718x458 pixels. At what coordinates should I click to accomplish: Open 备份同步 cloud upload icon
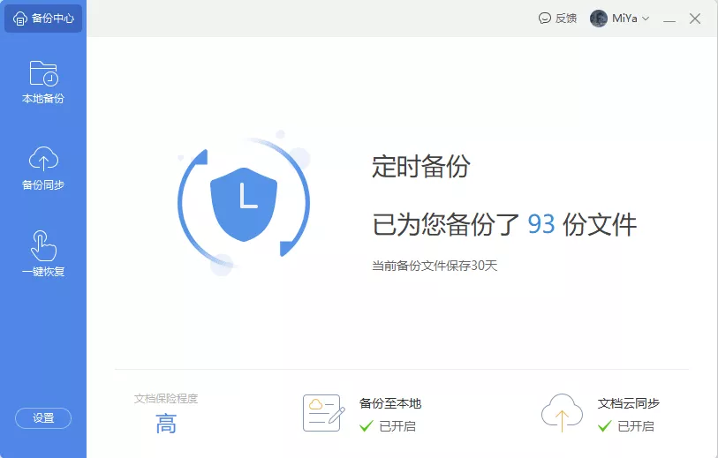tap(43, 159)
